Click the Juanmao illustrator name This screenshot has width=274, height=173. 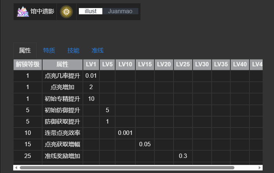[x=120, y=11]
